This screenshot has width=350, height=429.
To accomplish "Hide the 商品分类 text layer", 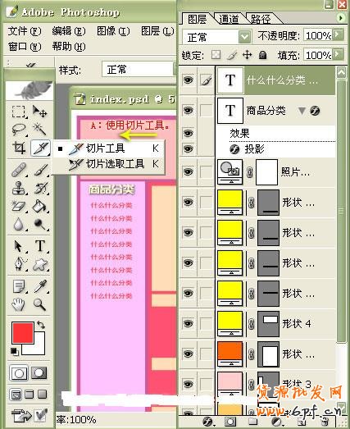I will click(188, 111).
